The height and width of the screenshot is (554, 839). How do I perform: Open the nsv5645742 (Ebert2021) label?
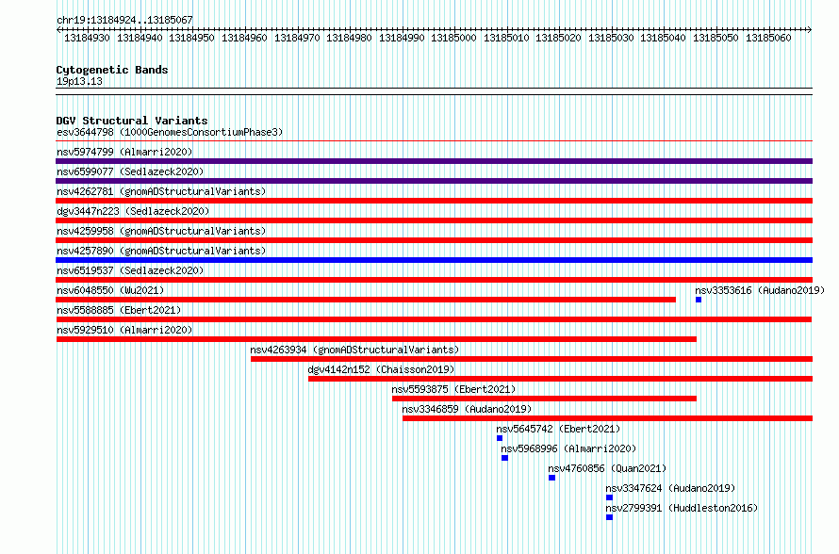point(558,429)
